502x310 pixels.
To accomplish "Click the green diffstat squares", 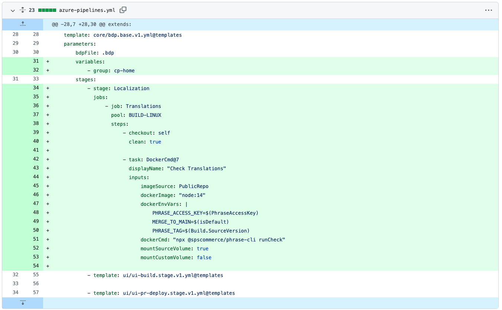I will click(46, 10).
